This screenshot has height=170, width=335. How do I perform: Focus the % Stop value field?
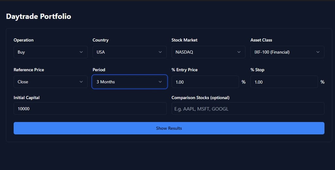click(x=284, y=82)
